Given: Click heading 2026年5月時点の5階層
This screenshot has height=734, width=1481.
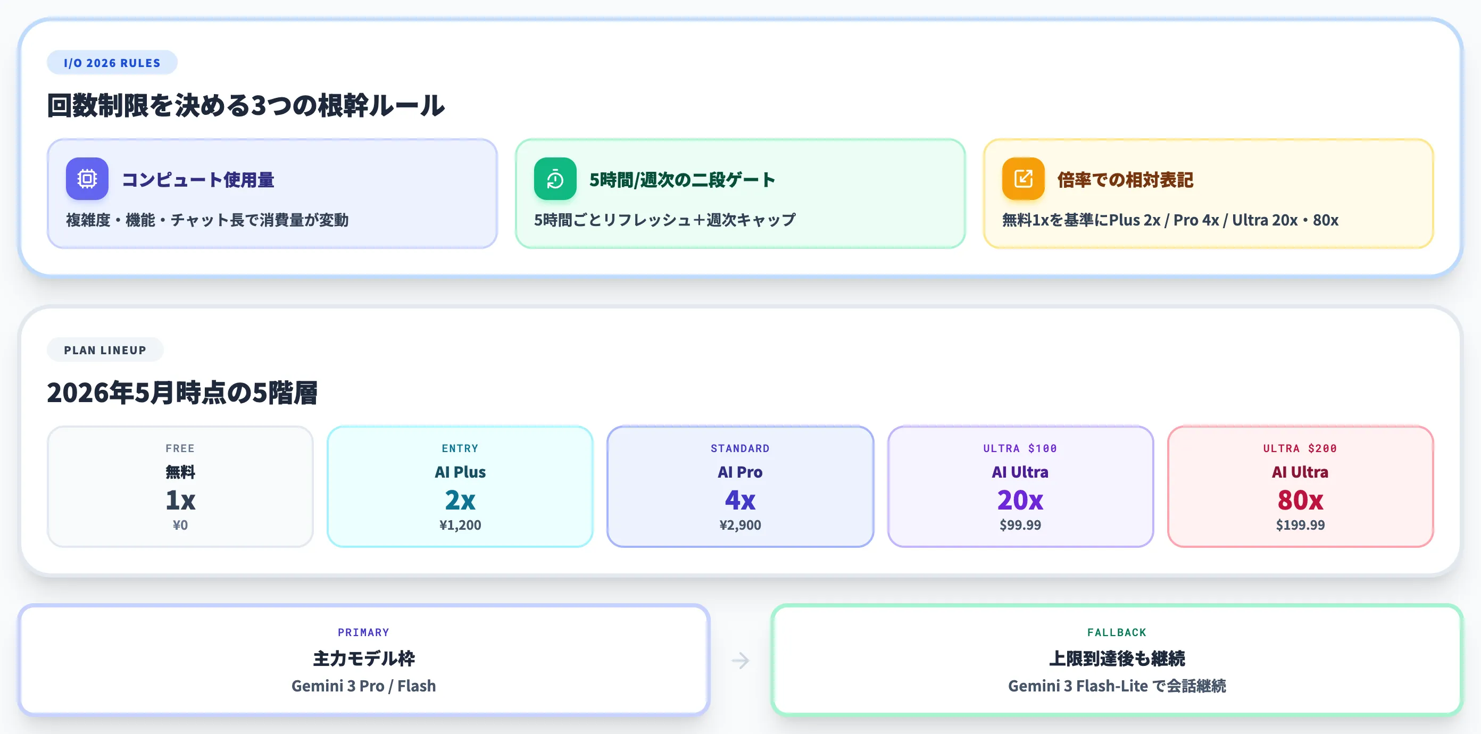Looking at the screenshot, I should click(x=182, y=393).
